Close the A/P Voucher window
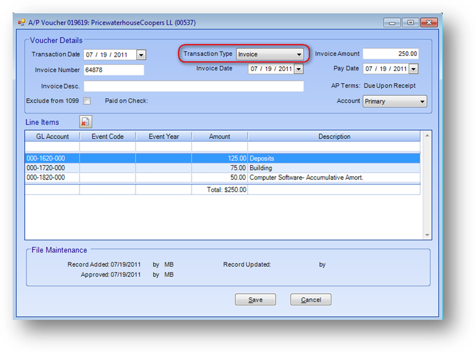This screenshot has width=476, height=353. (x=429, y=23)
